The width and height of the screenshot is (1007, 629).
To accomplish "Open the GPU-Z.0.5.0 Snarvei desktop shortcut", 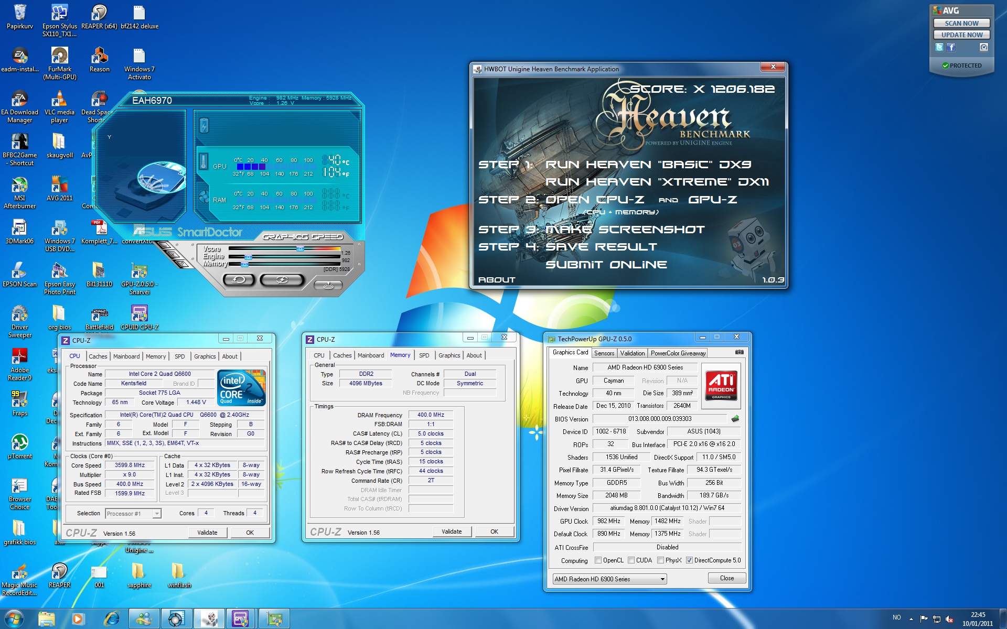I will (x=140, y=278).
